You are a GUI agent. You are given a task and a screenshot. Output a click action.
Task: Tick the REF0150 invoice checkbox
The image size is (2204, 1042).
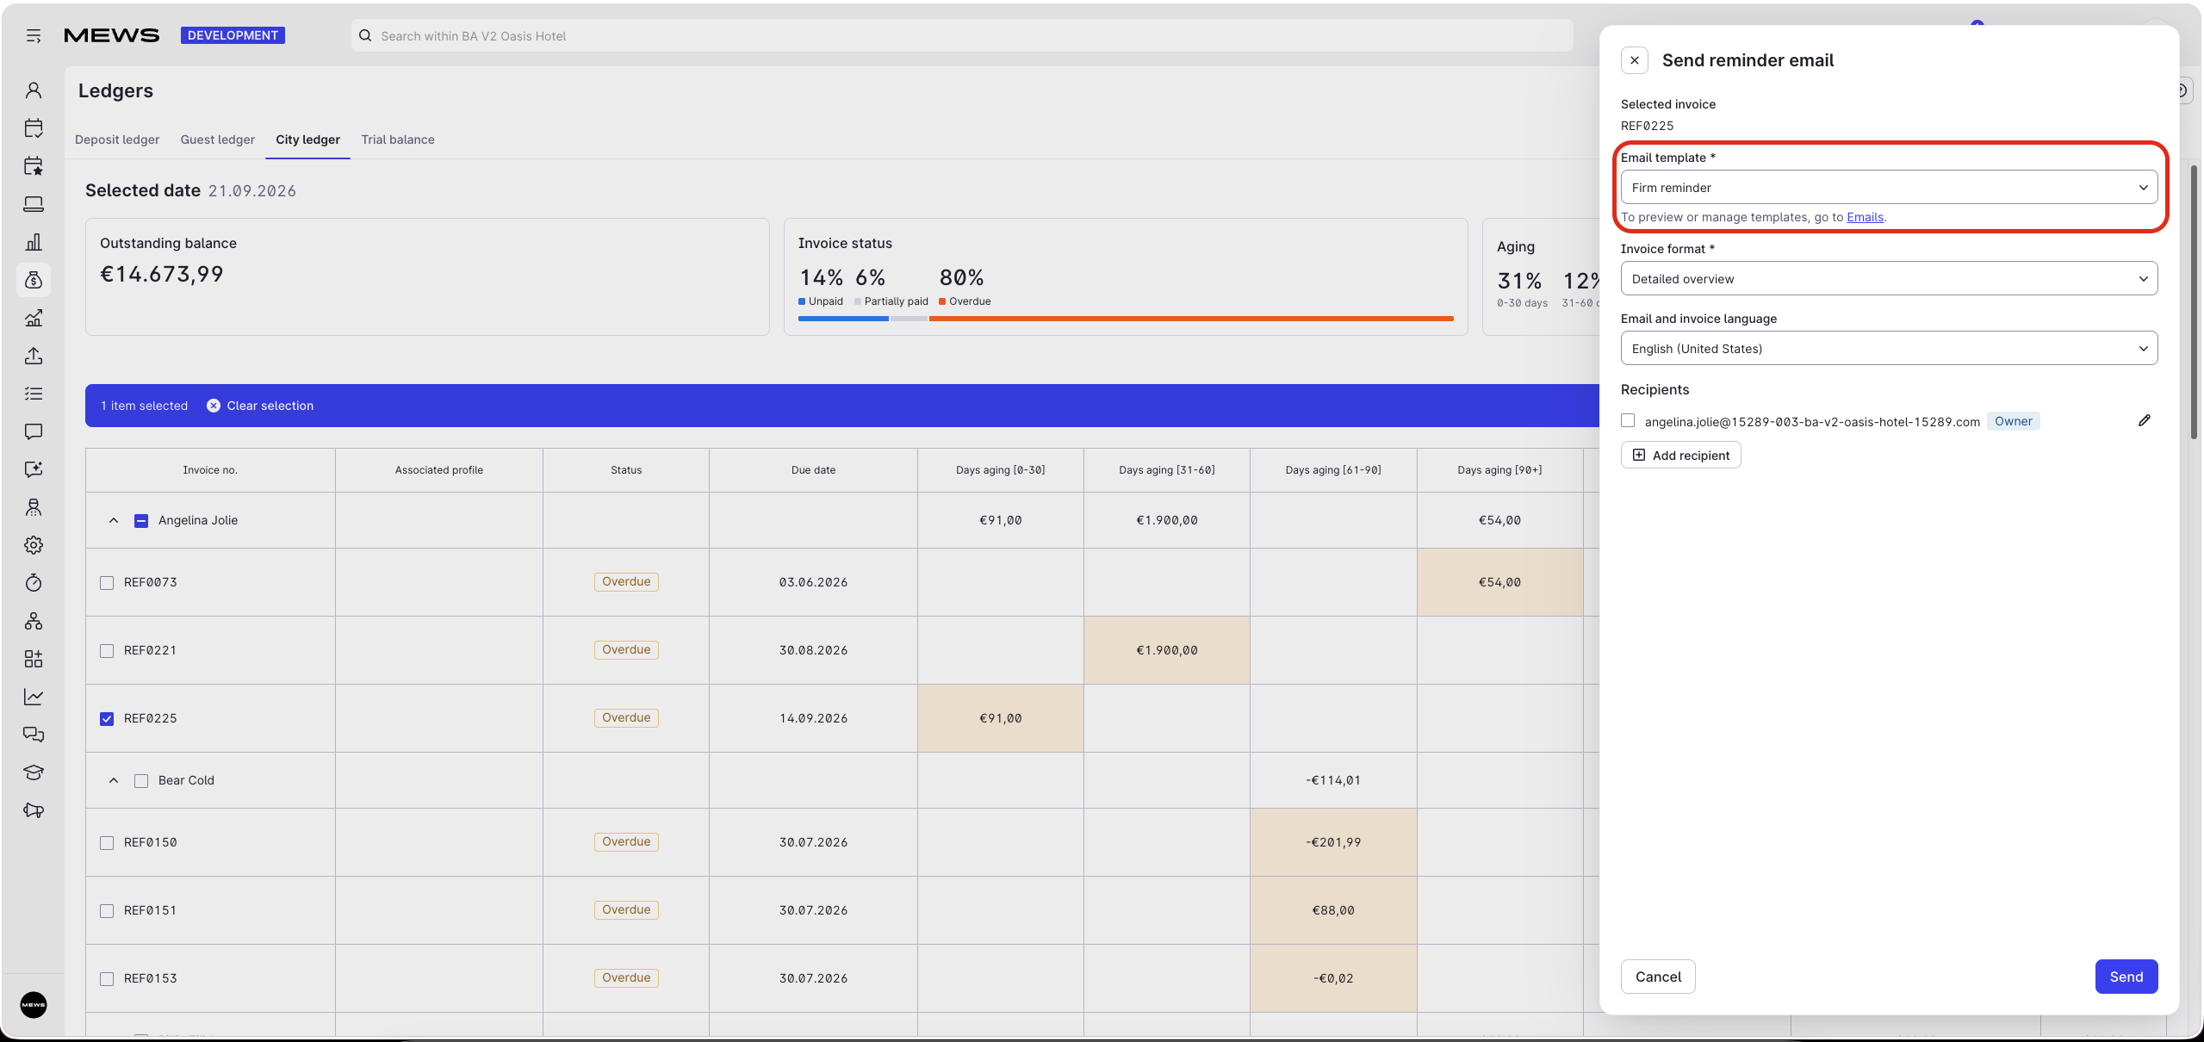(x=107, y=843)
